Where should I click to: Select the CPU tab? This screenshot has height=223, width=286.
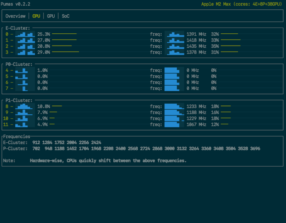pos(36,16)
